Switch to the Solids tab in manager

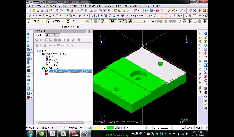point(49,35)
